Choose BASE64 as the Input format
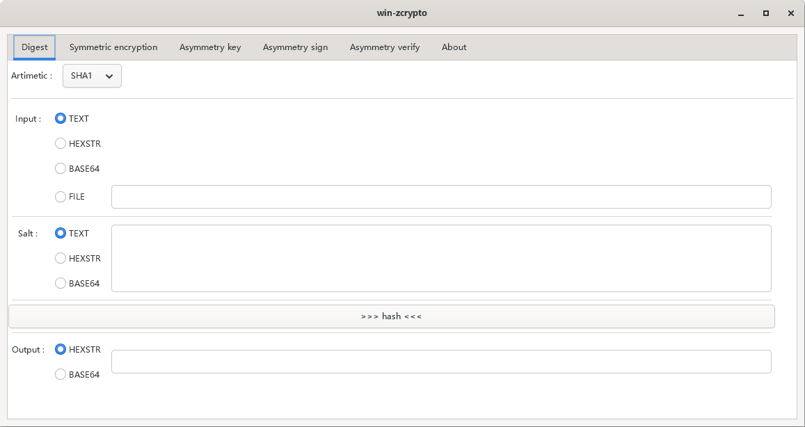Screen dimensions: 805x427 tap(77, 169)
